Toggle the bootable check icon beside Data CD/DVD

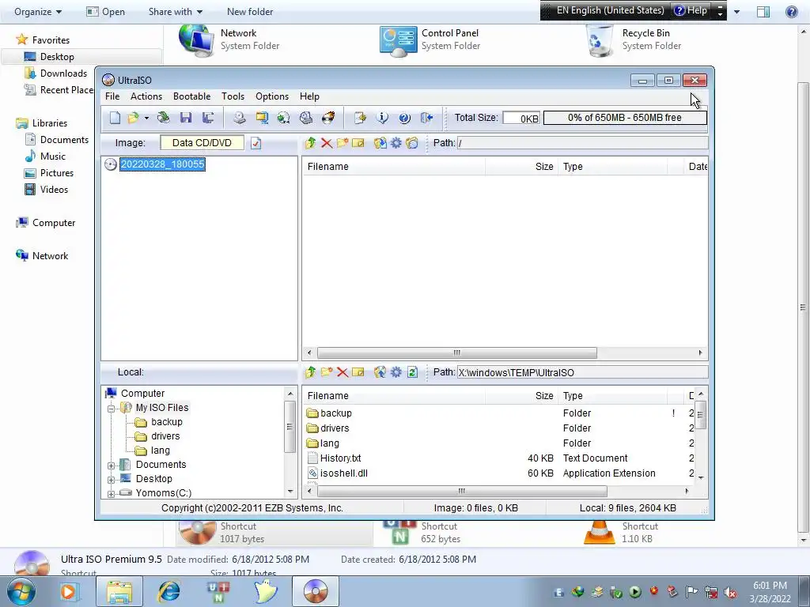(256, 143)
